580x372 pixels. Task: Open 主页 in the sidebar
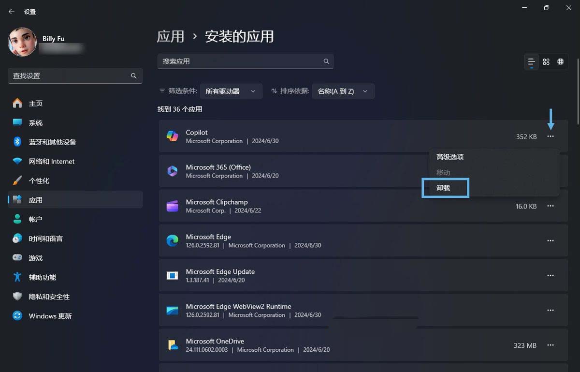click(75, 103)
